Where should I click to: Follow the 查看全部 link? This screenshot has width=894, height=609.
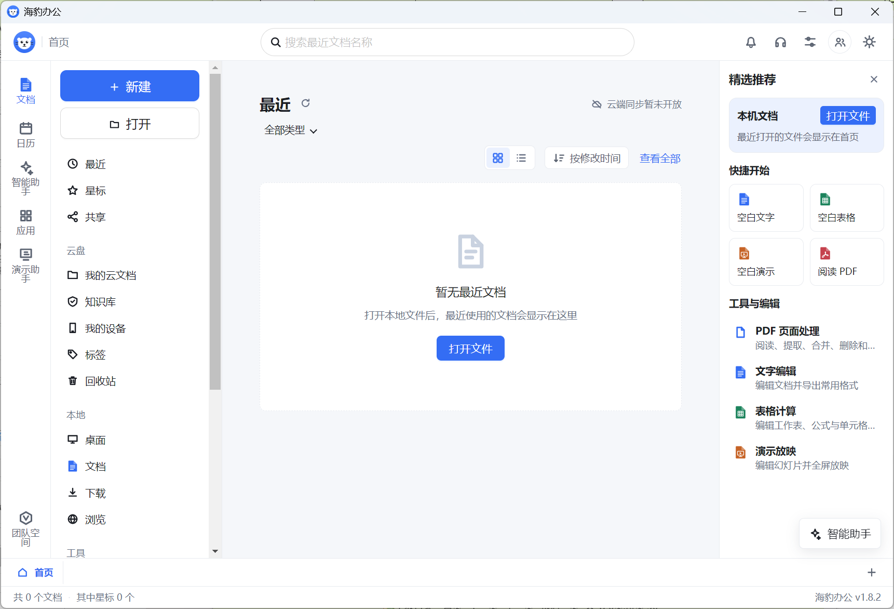point(660,158)
